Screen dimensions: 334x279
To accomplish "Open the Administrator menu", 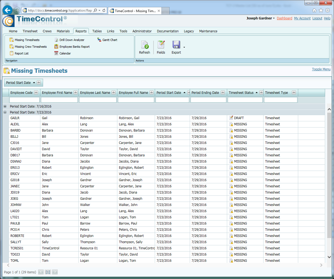I will click(x=142, y=31).
